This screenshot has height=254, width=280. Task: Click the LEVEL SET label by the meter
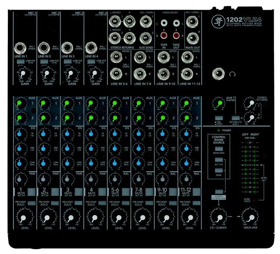(264, 179)
